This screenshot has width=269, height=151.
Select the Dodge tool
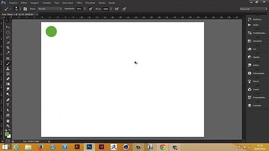coord(8,94)
